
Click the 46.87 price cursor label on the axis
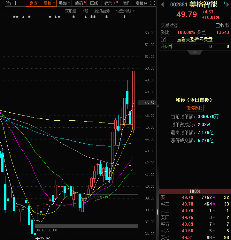click(x=147, y=103)
